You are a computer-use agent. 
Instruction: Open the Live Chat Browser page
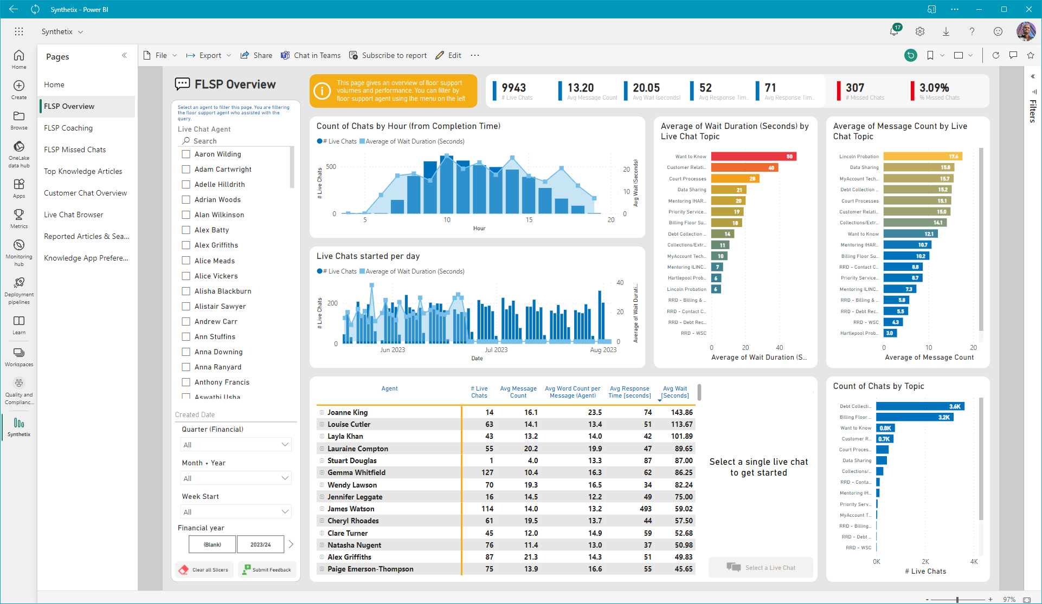coord(74,215)
